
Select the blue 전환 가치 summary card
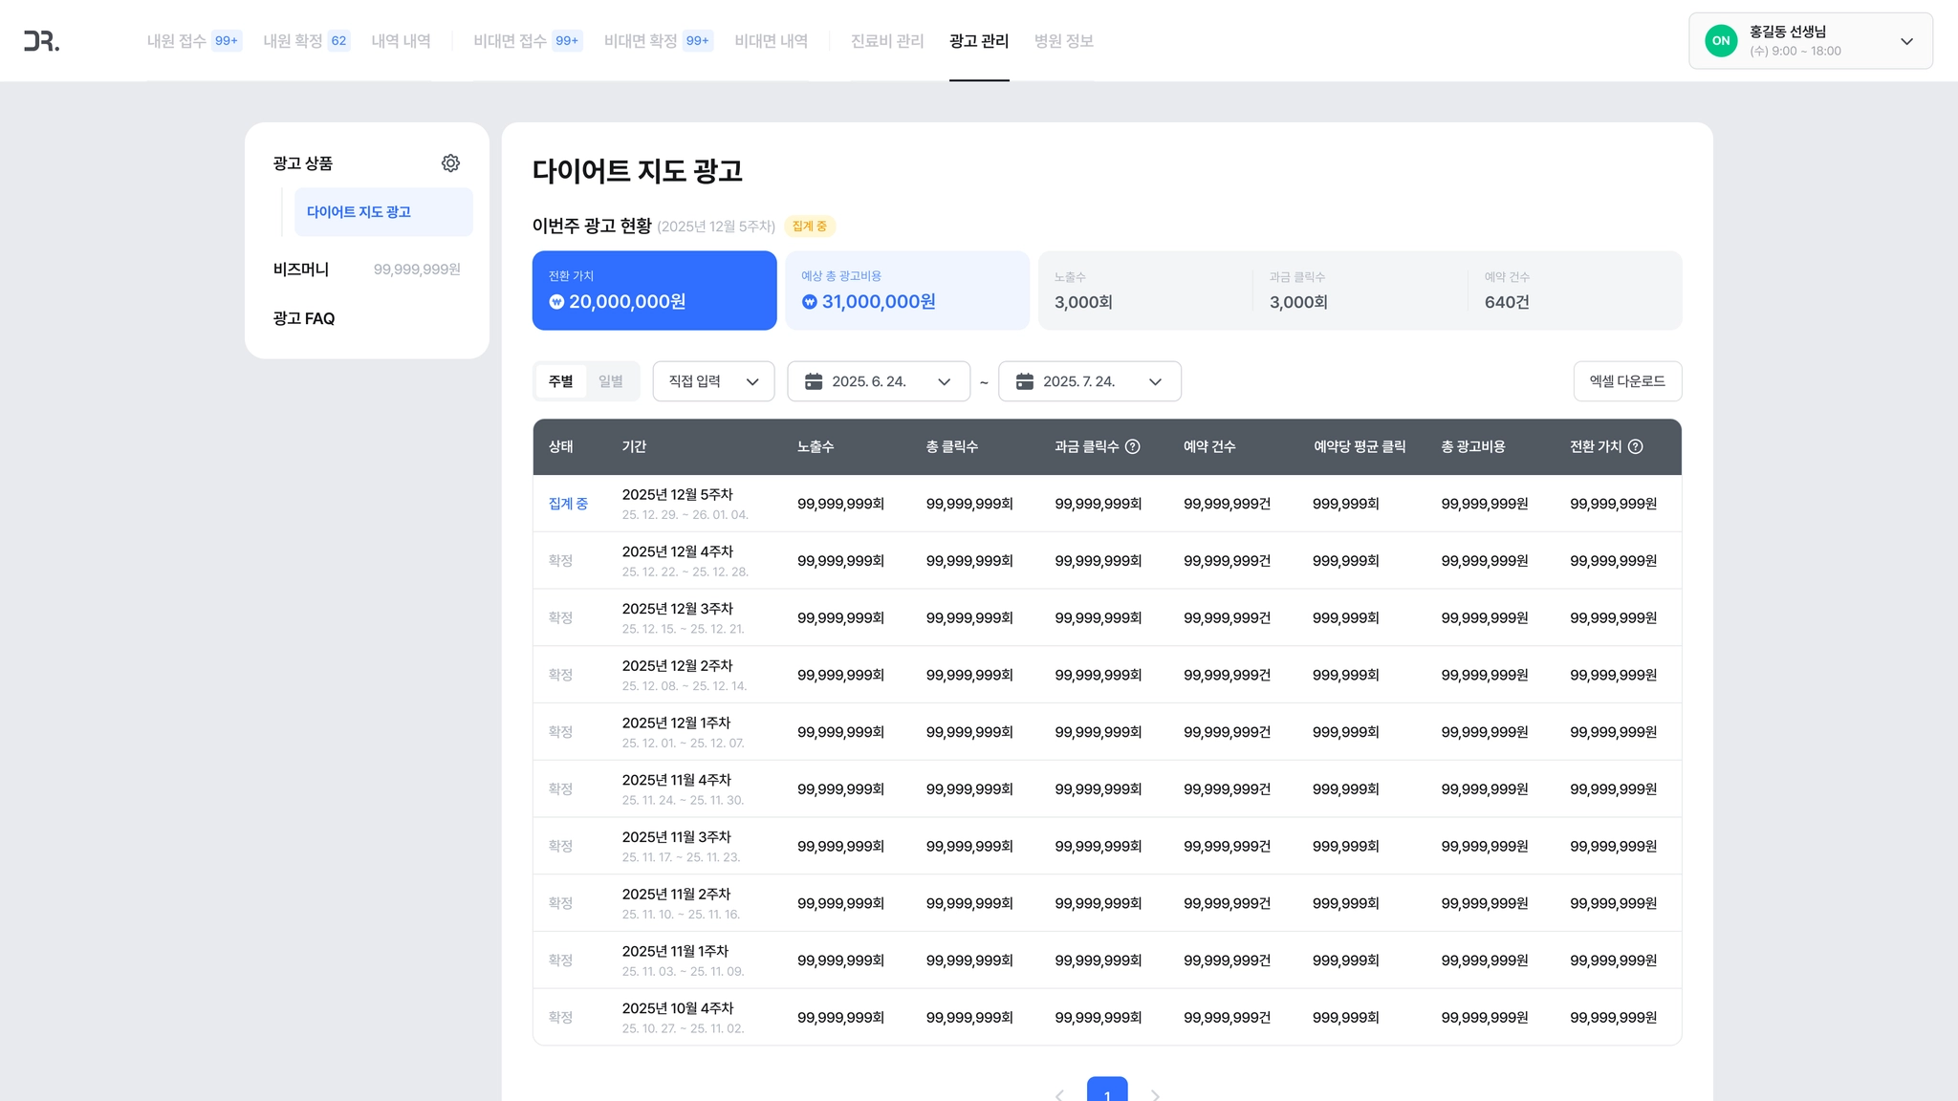click(x=654, y=291)
